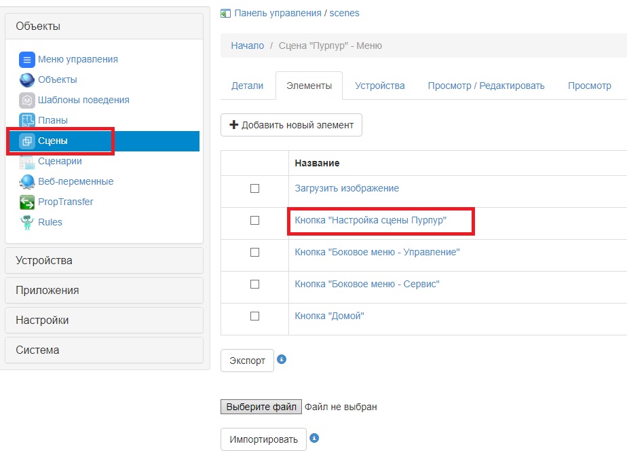
Task: Select checkbox for Кнопка "Домой" row
Action: 254,316
